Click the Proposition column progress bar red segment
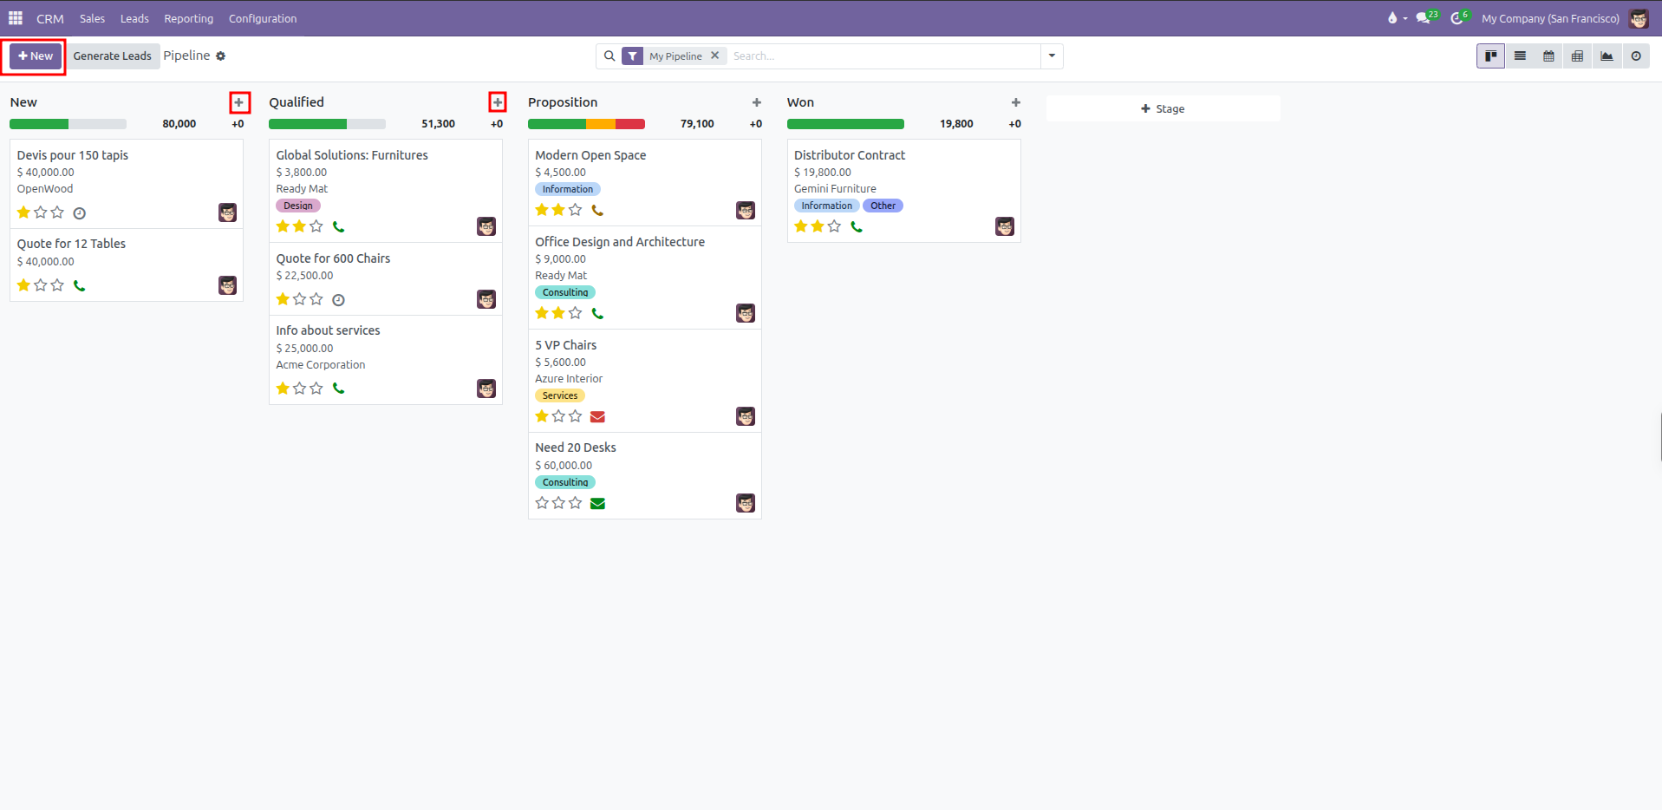Image resolution: width=1662 pixels, height=810 pixels. (630, 124)
